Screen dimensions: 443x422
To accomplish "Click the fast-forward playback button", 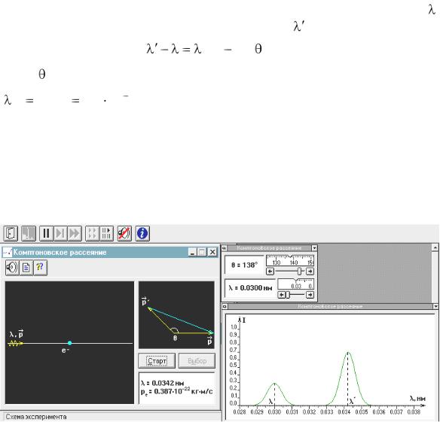I will point(75,233).
